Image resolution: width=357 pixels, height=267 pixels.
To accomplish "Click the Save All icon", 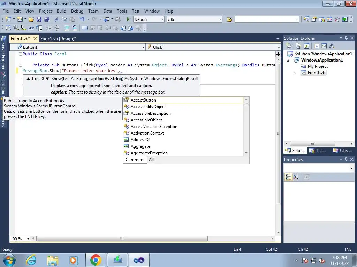I will pyautogui.click(x=47, y=19).
